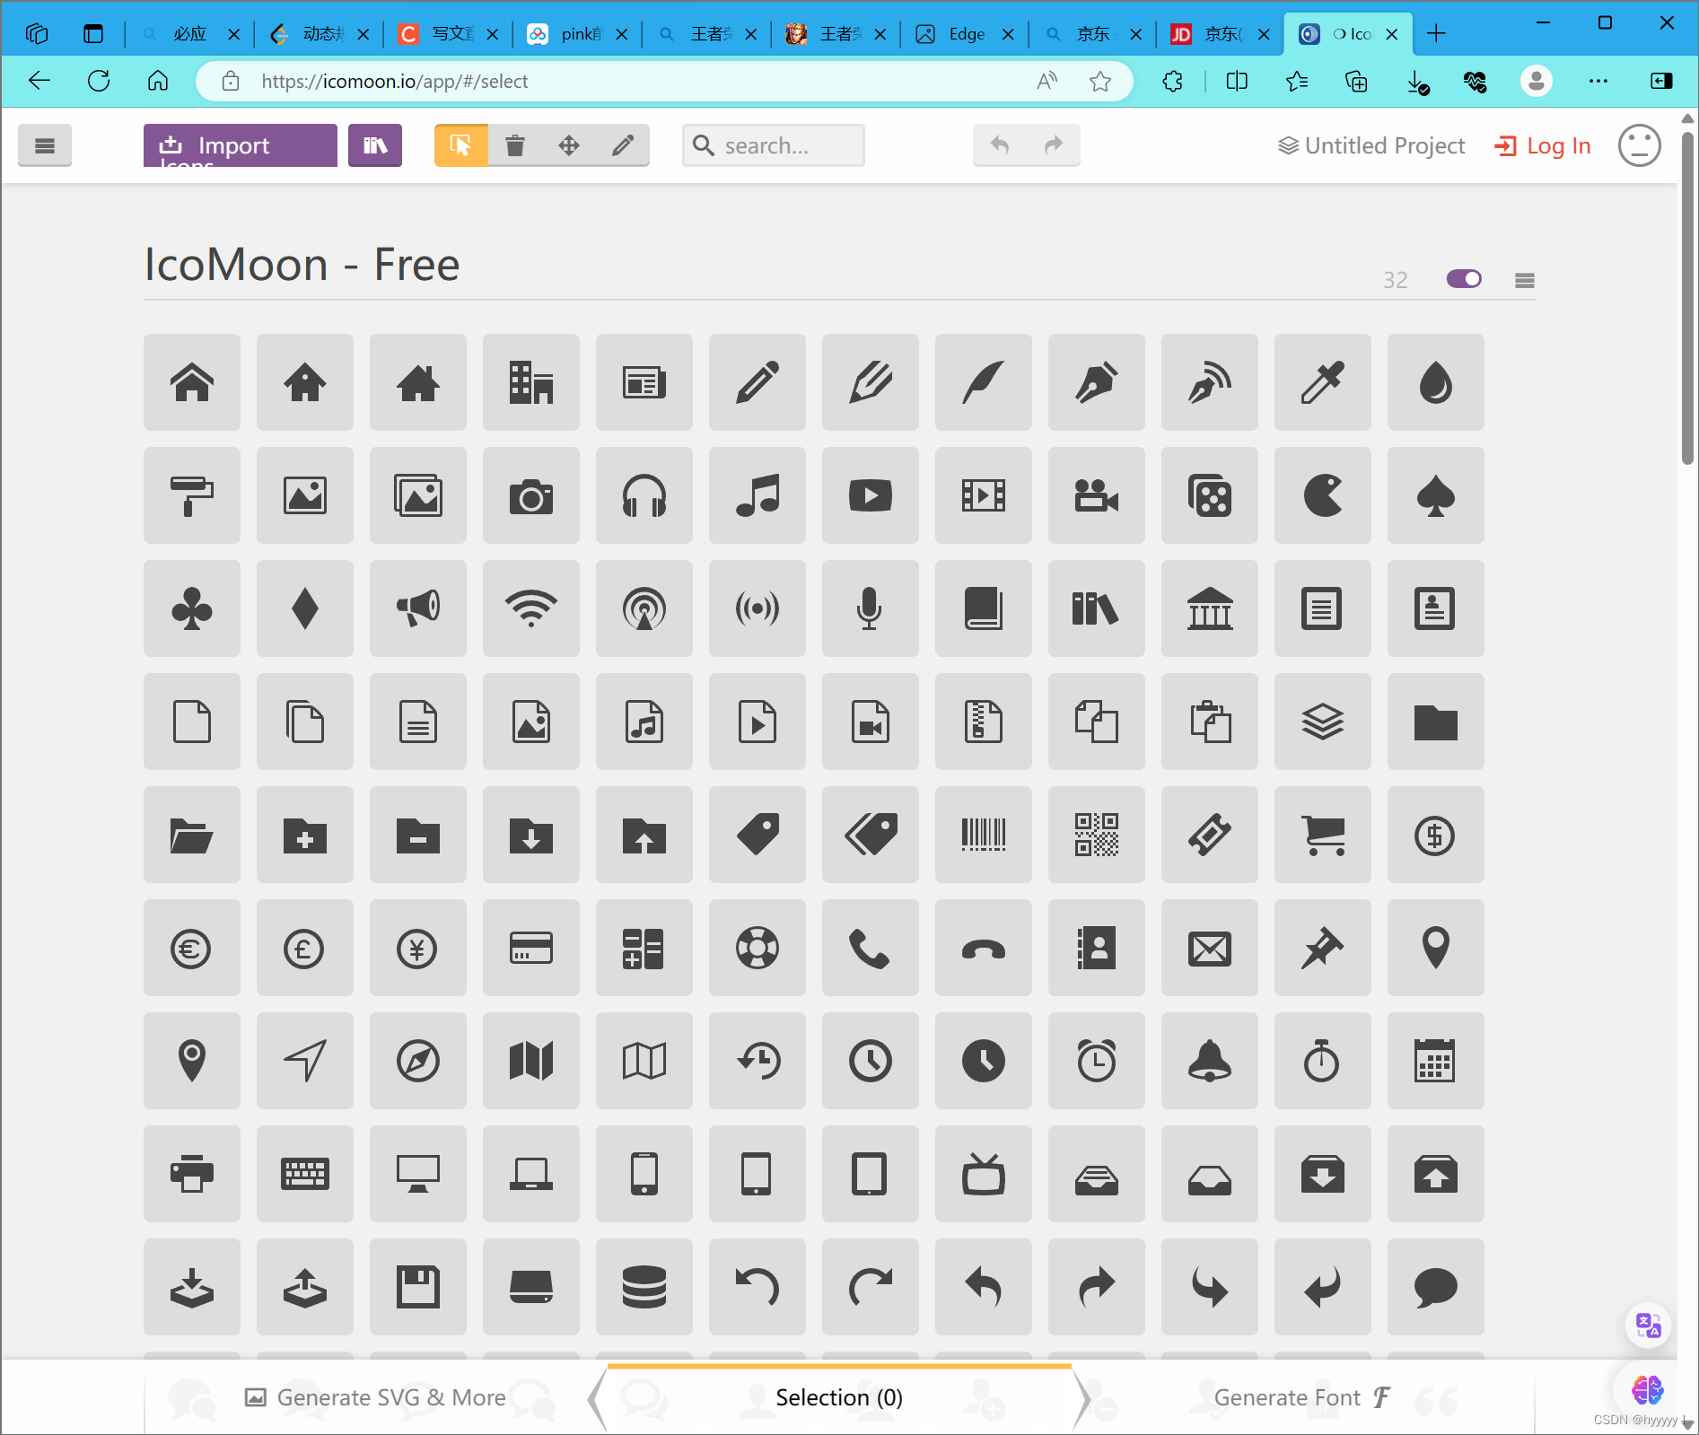Click the translate floating button

(1648, 1326)
